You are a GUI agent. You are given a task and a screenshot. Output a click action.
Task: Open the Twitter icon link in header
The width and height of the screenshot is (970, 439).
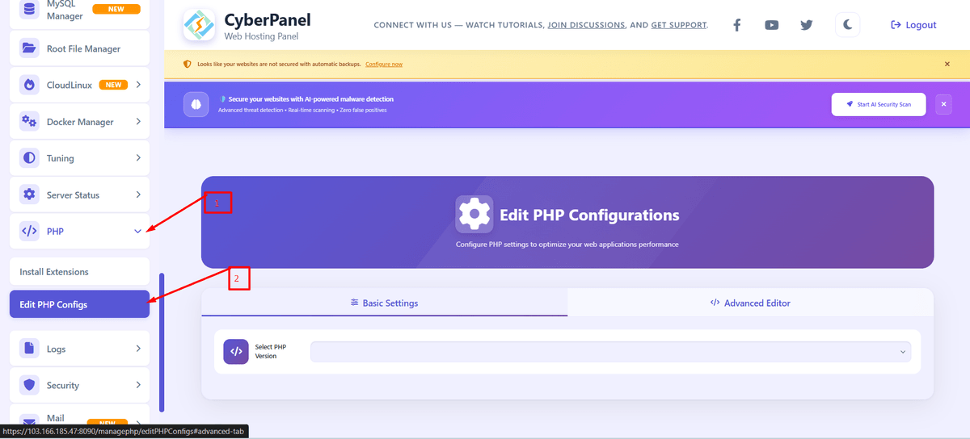point(806,25)
